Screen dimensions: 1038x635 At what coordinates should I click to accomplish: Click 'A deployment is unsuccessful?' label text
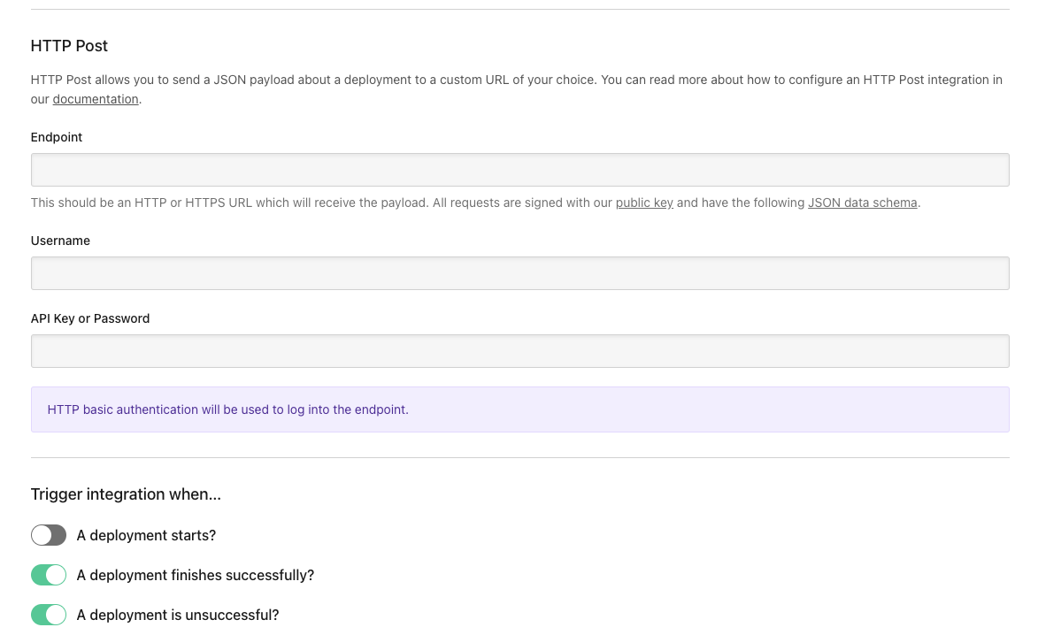click(x=178, y=615)
